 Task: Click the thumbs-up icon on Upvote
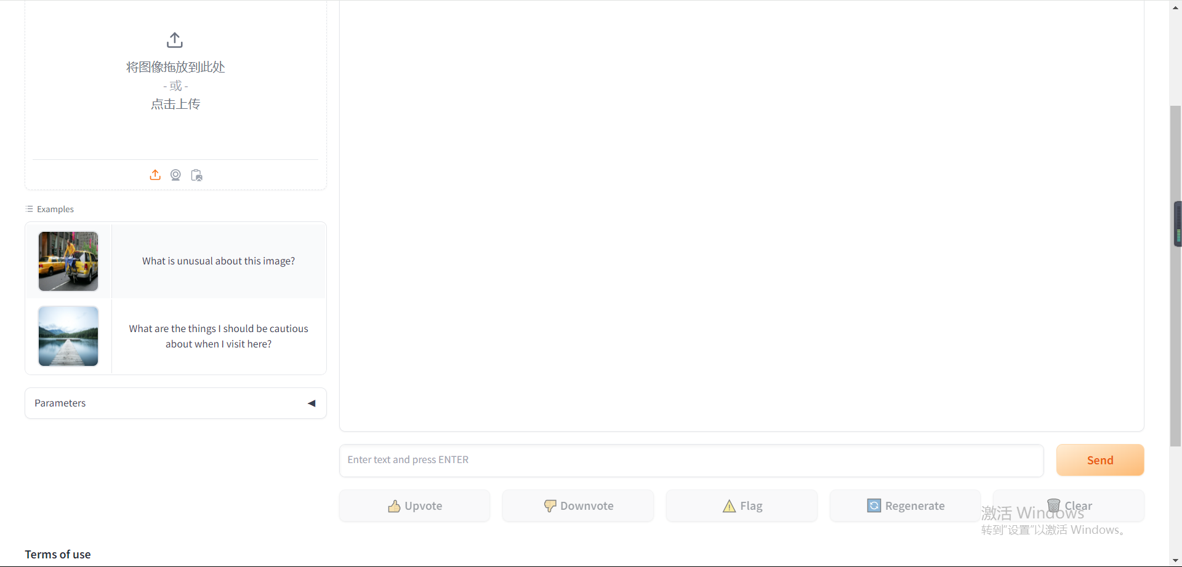coord(395,506)
